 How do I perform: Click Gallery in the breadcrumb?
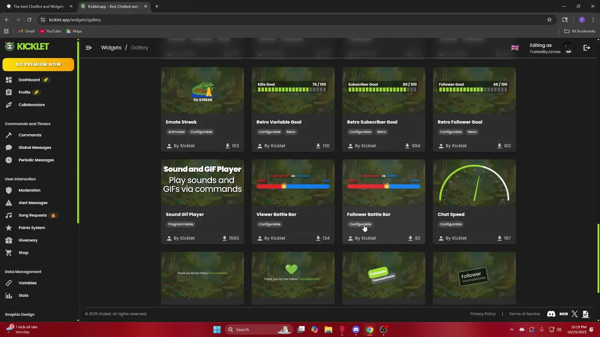tap(140, 48)
